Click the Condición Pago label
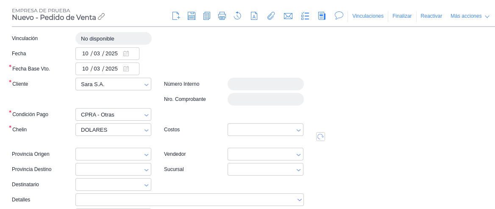 [31, 114]
